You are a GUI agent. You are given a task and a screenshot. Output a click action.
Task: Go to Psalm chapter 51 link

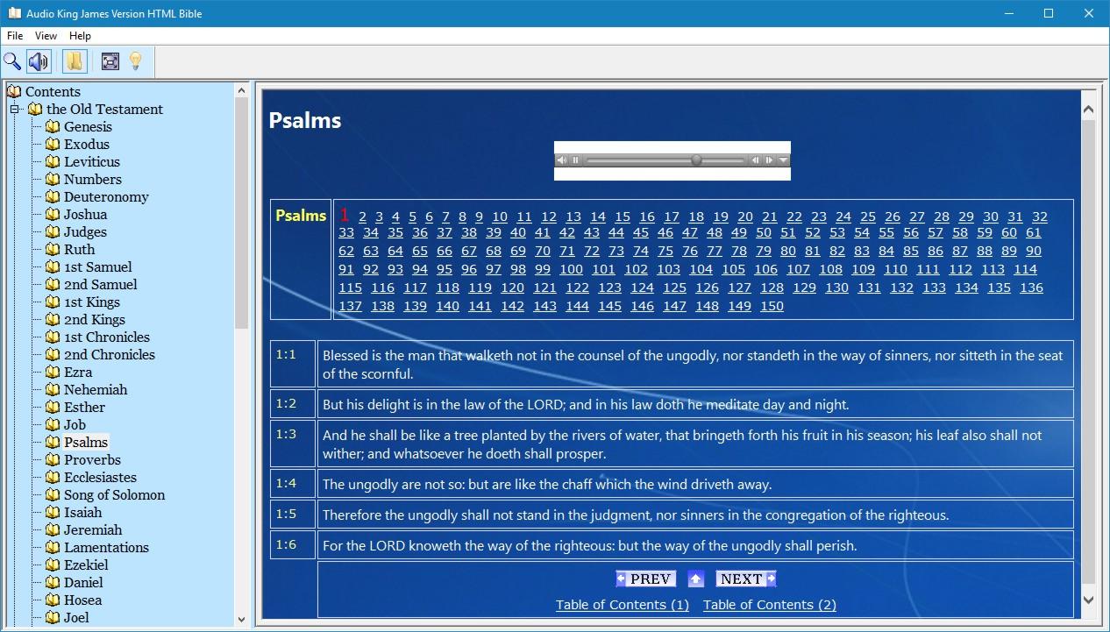pyautogui.click(x=788, y=233)
